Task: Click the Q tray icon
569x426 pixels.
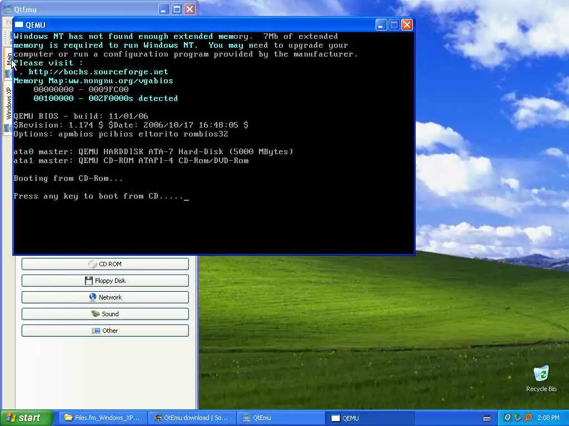Action: [507, 418]
